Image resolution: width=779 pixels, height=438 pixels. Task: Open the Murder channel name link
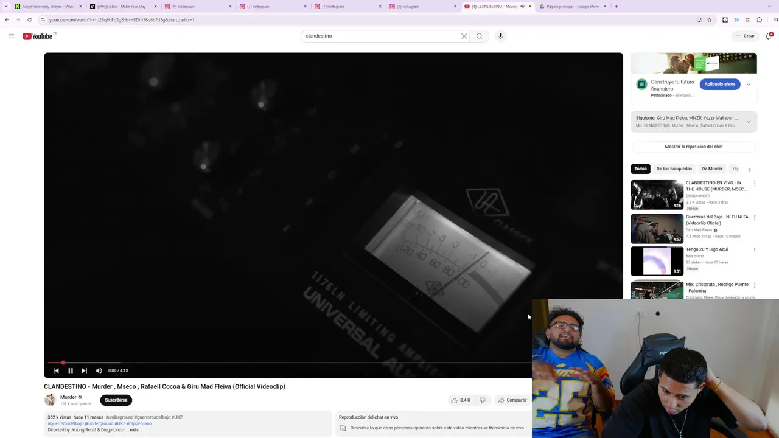coord(68,397)
